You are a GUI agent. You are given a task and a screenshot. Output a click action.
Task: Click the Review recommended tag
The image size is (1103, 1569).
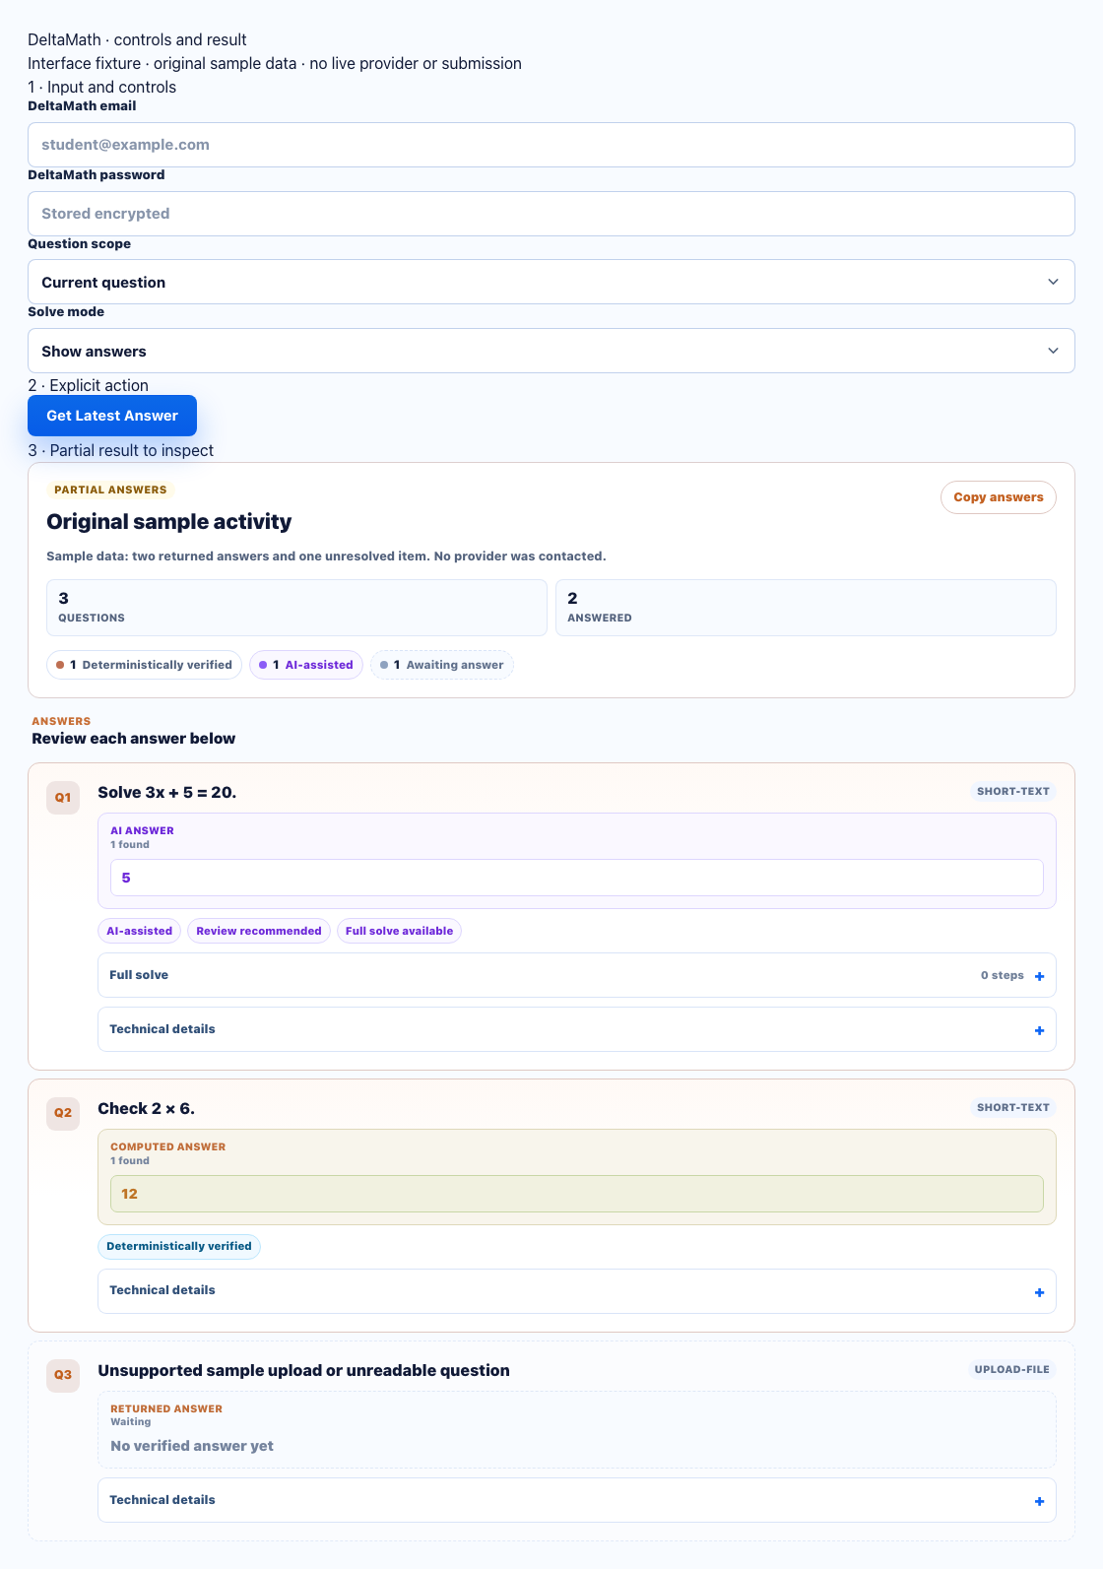(x=259, y=931)
